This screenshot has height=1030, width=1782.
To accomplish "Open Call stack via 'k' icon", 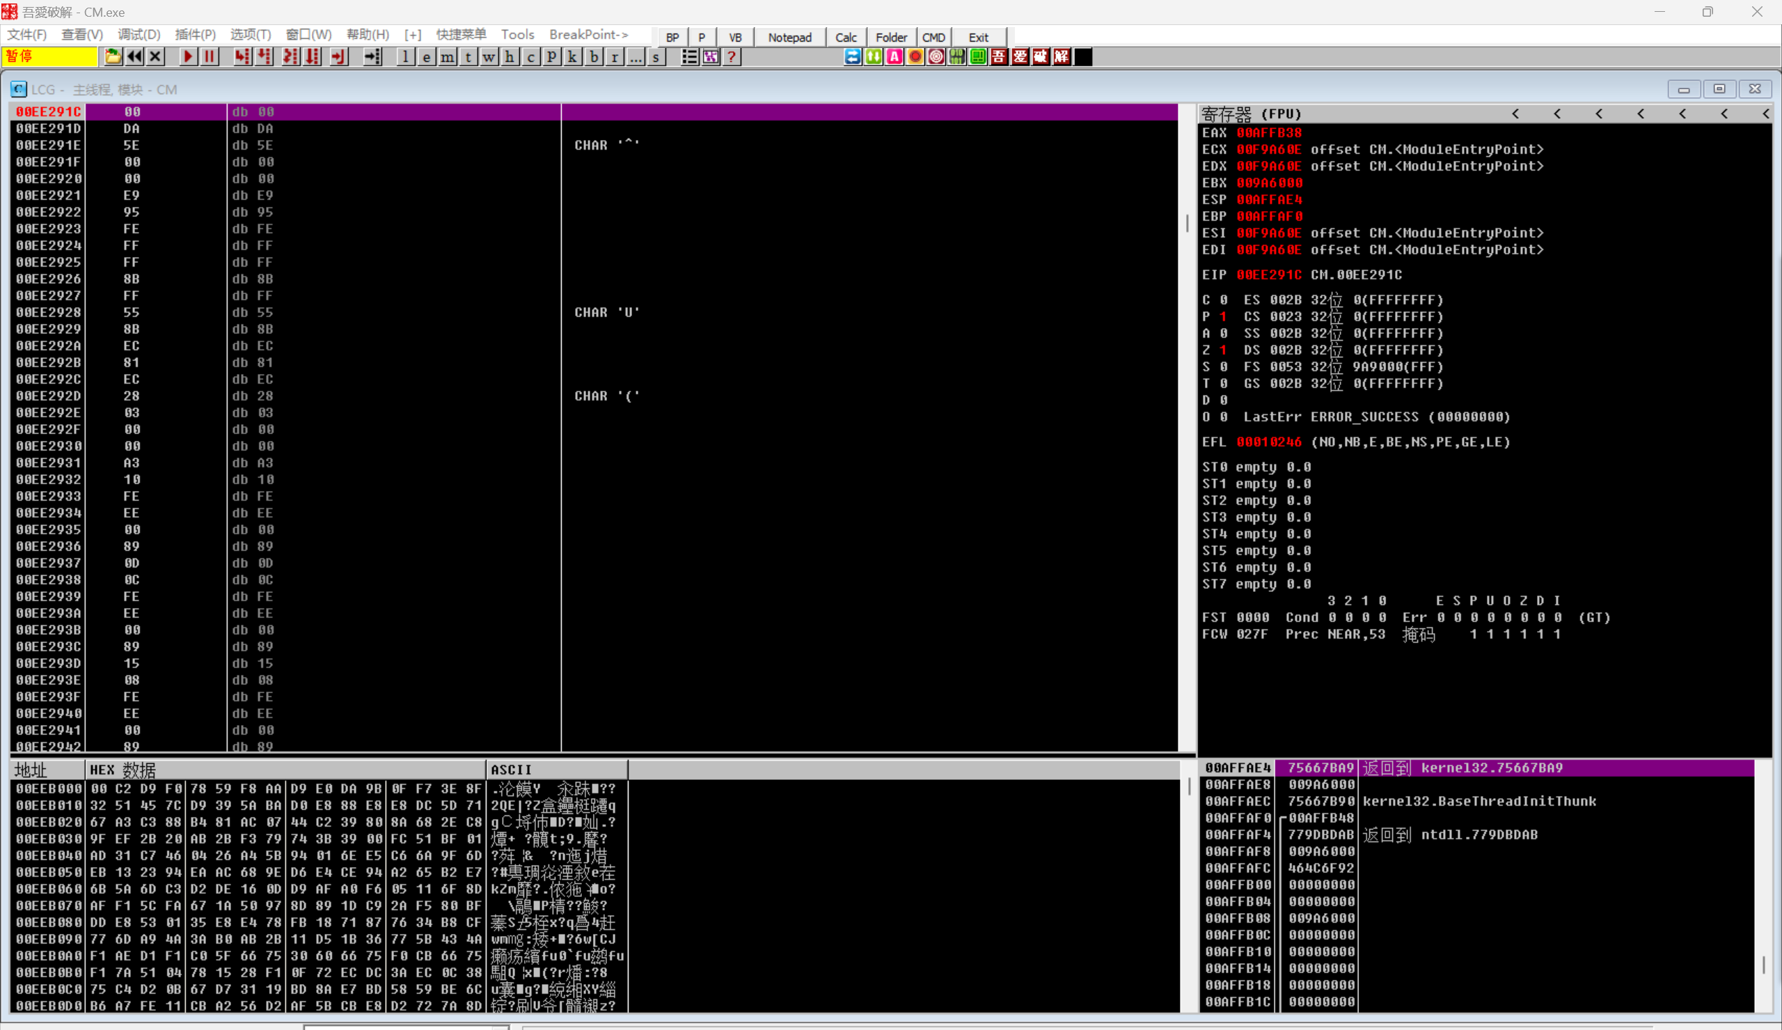I will [x=573, y=56].
